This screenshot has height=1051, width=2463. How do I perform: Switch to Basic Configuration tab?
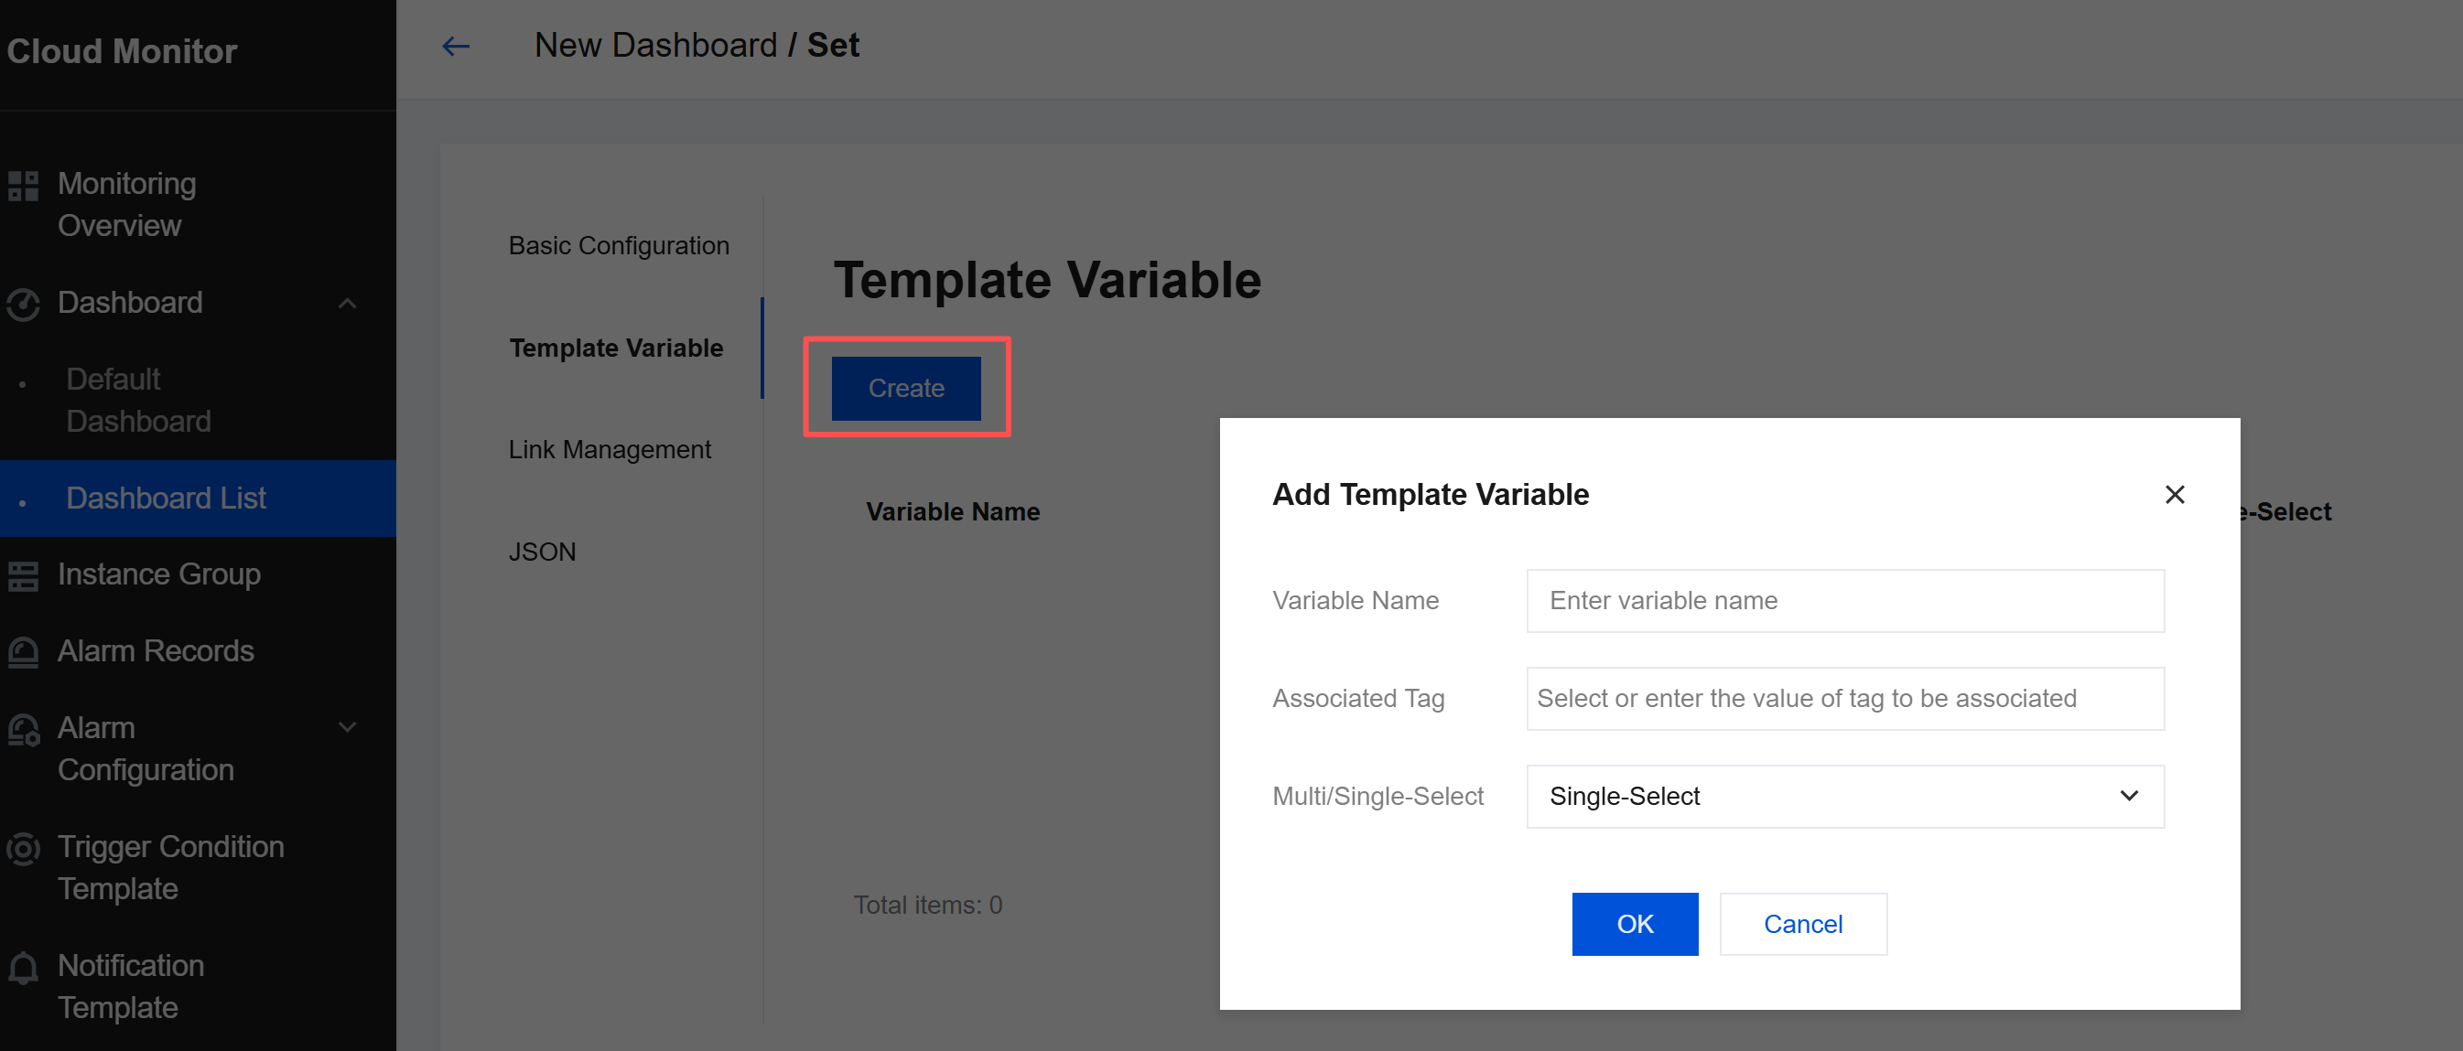pos(619,245)
